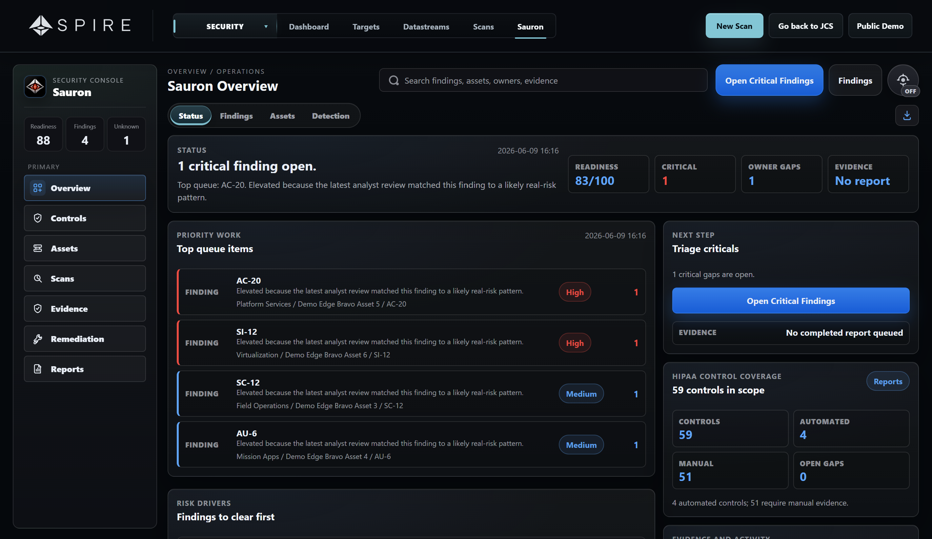Click the MANUAL 51 coverage tile
This screenshot has height=539, width=932.
click(x=730, y=470)
